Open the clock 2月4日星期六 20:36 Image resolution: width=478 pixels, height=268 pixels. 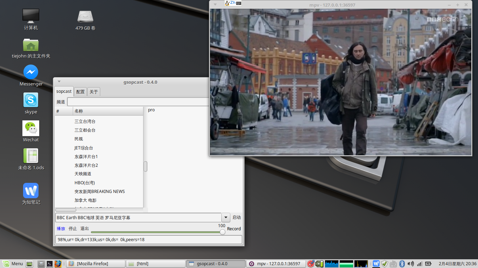point(457,264)
